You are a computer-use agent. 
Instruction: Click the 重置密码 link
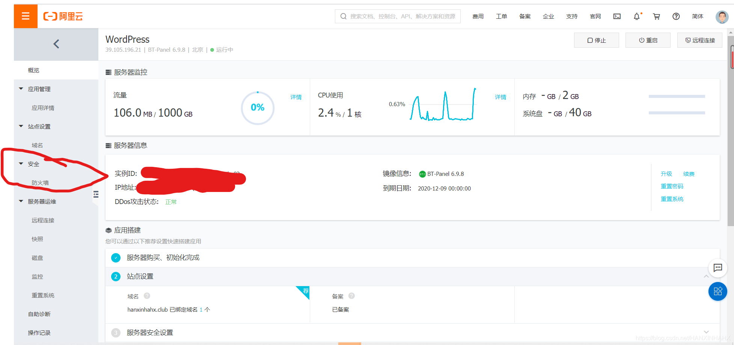pos(672,186)
